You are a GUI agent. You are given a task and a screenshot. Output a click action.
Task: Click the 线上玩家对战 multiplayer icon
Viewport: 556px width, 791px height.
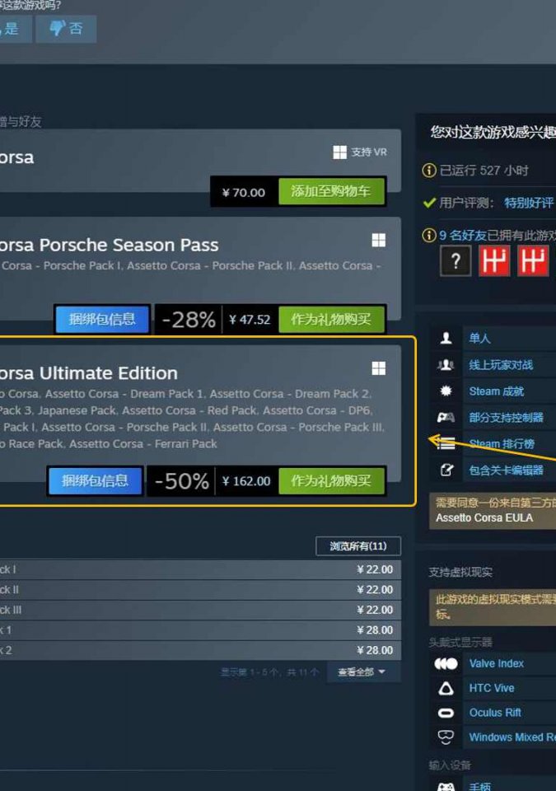point(446,365)
